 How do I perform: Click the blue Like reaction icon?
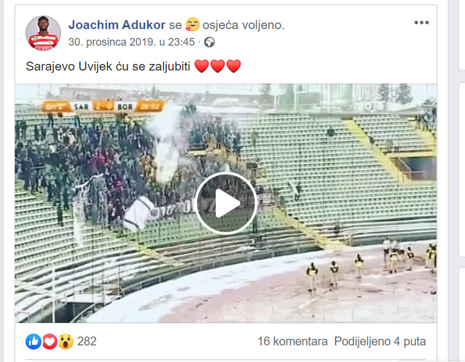tap(33, 341)
